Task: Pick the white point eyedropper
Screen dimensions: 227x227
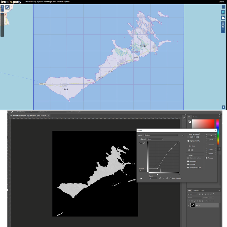Action: pos(167,178)
